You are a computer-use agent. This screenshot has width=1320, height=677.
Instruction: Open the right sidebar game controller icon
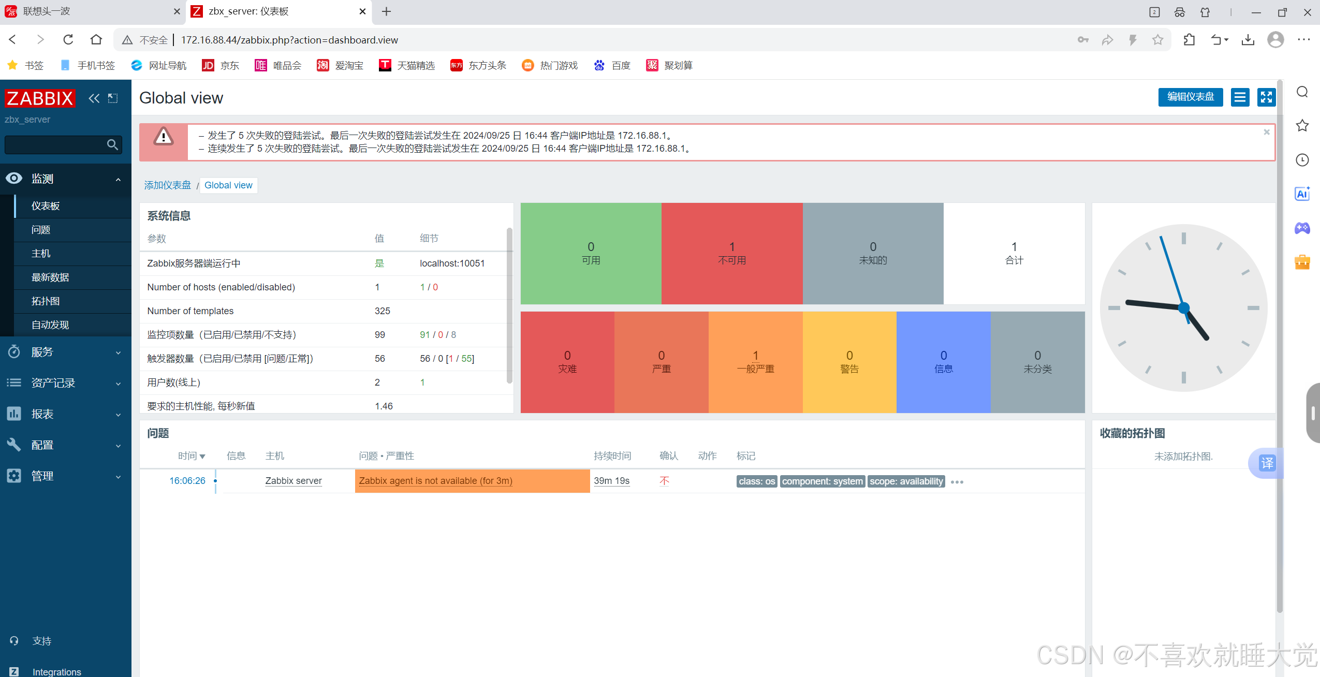tap(1302, 228)
